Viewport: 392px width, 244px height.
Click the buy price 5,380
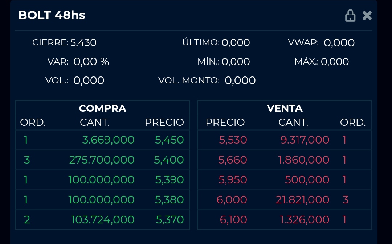point(169,200)
